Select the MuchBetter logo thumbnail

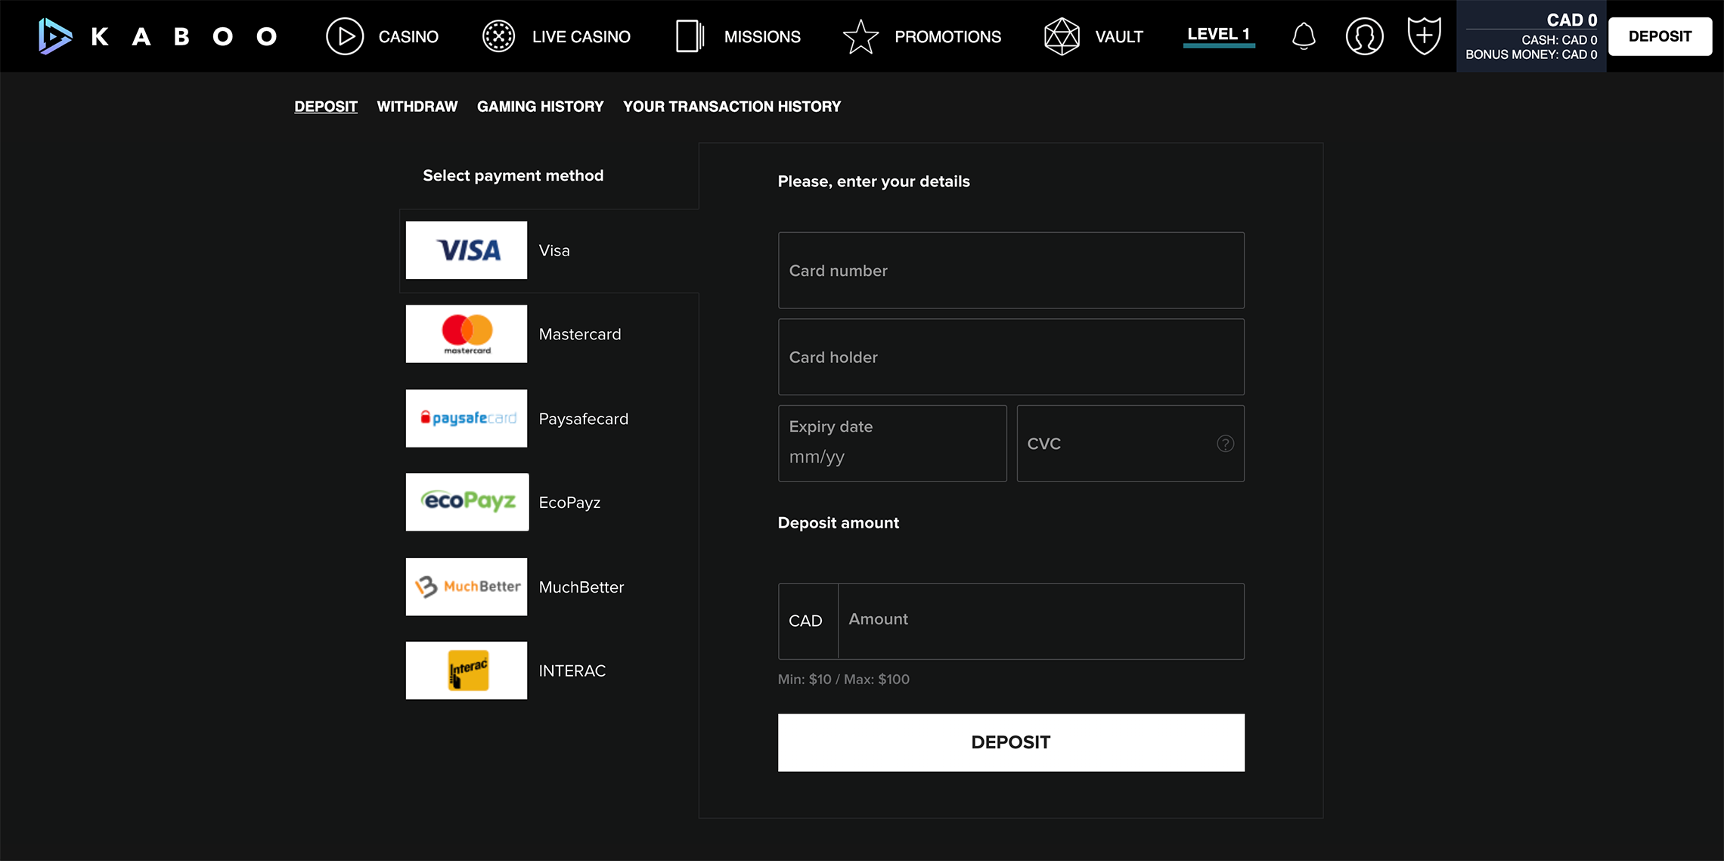click(467, 587)
